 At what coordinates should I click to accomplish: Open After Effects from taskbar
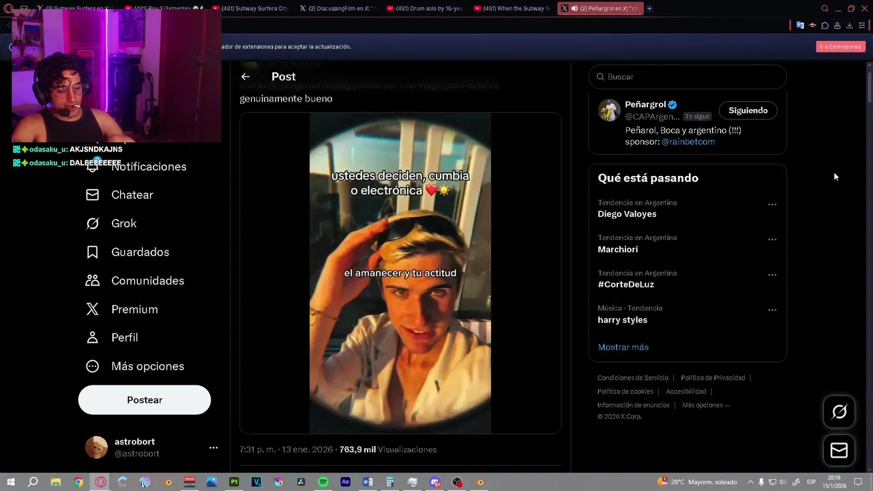(345, 482)
